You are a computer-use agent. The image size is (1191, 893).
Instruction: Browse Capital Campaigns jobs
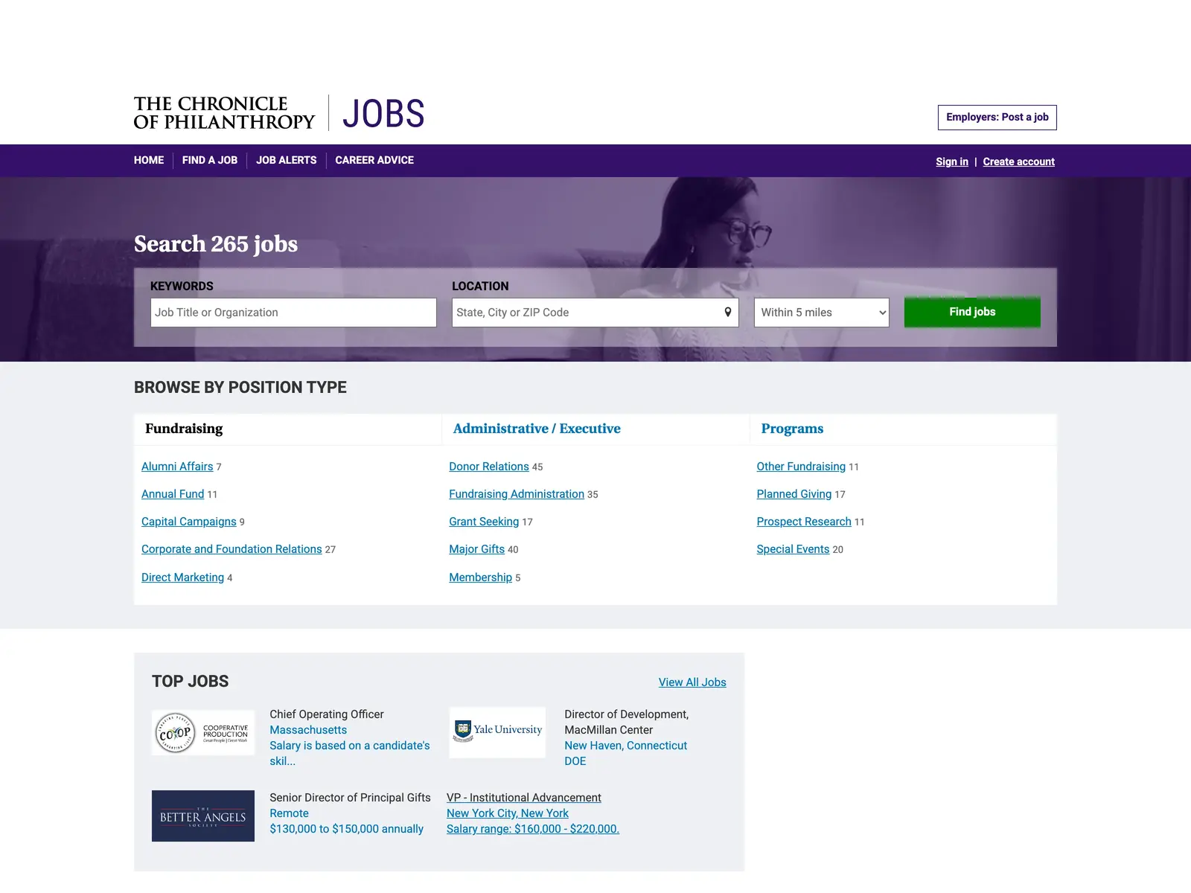coord(189,522)
